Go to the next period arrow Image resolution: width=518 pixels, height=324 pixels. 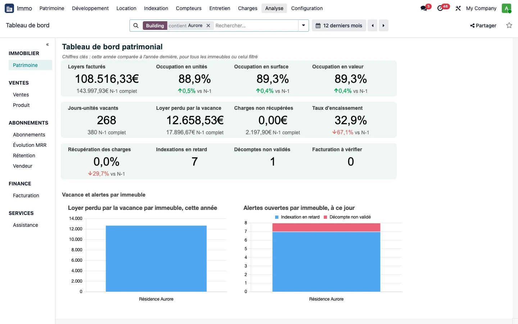[383, 26]
